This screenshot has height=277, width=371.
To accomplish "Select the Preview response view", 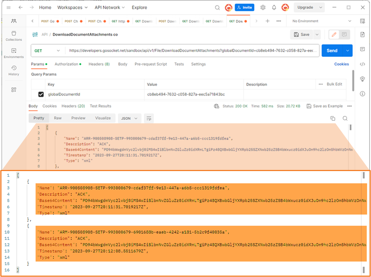I will pos(78,118).
